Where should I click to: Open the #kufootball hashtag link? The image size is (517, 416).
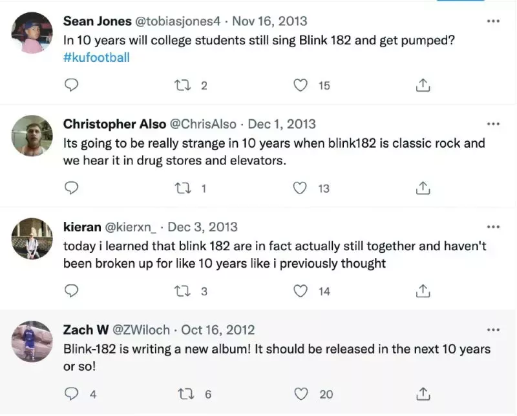point(96,57)
